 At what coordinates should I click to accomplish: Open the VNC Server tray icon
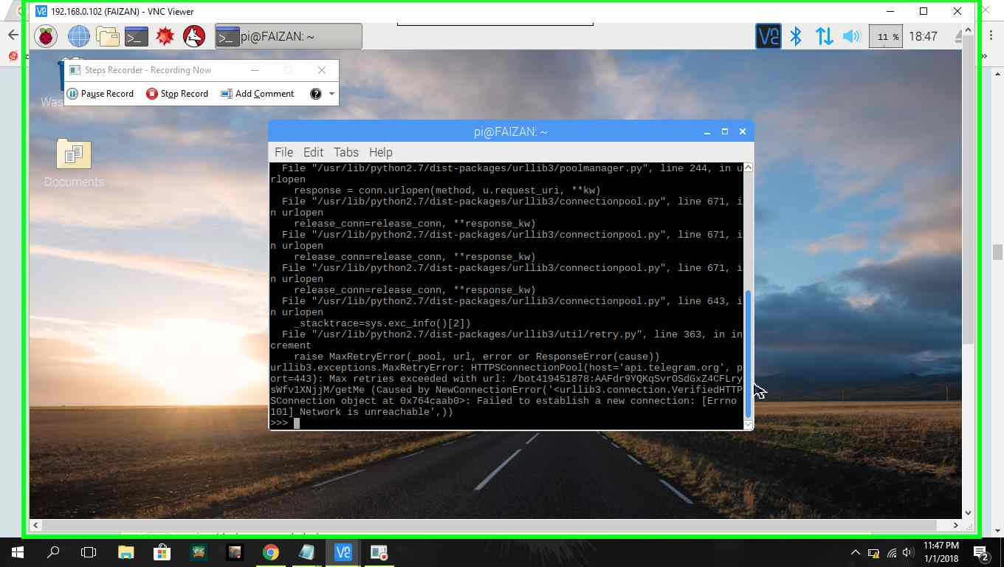[768, 35]
